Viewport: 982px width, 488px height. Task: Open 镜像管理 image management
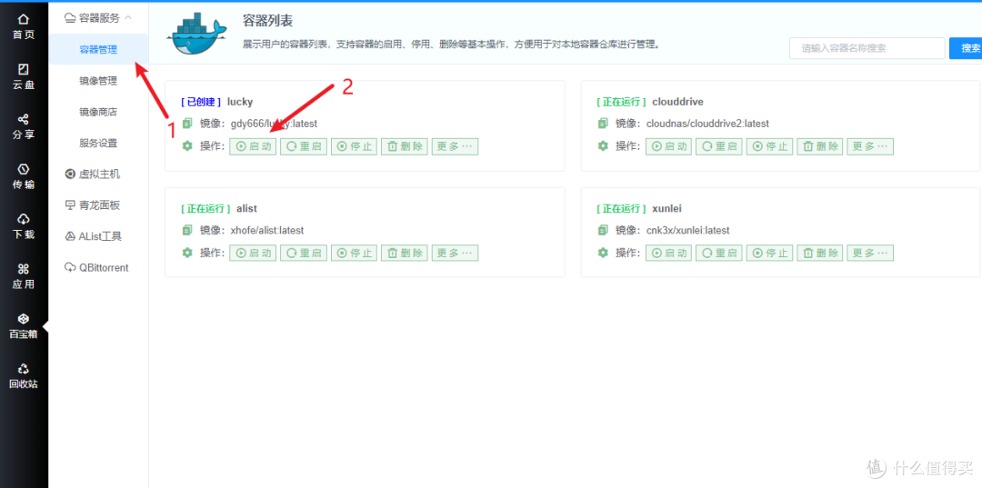98,81
